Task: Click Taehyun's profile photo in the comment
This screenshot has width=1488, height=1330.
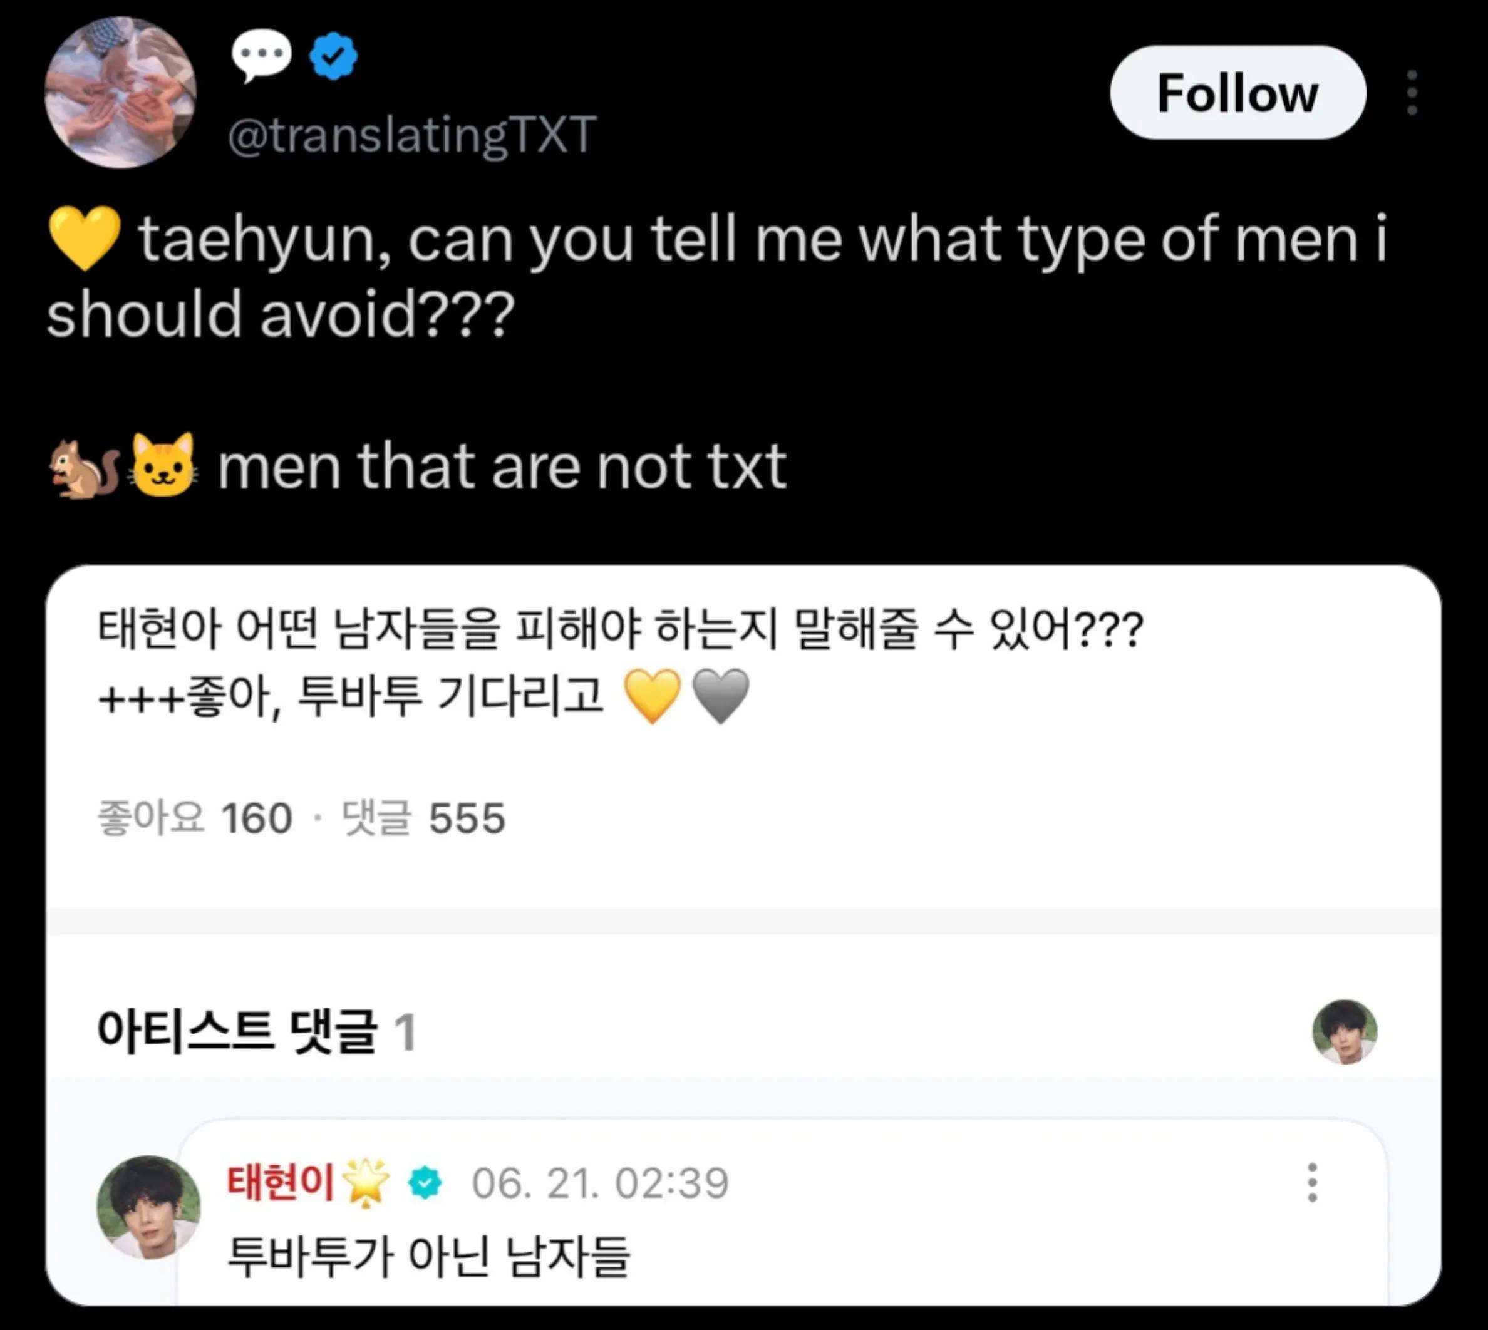Action: point(149,1207)
